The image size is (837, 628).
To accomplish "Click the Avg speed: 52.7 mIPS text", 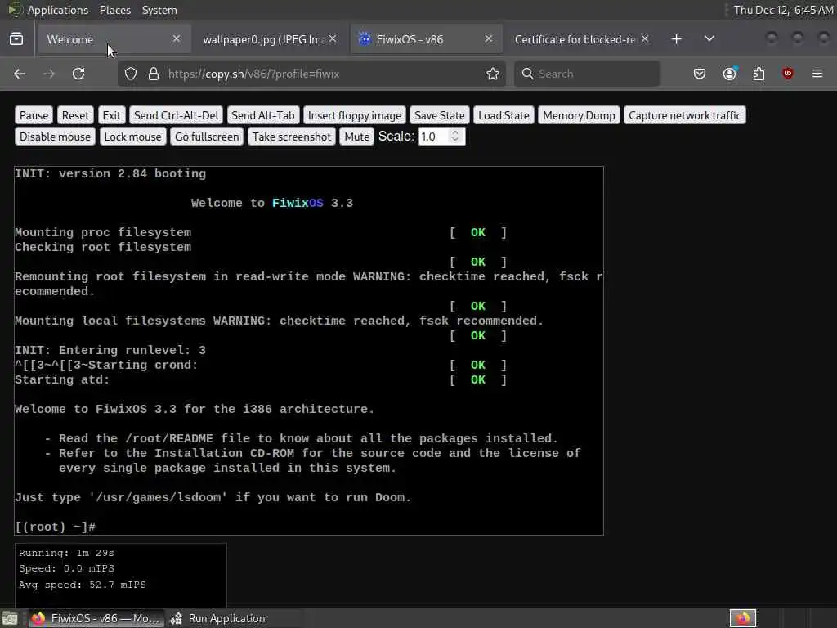I will (x=83, y=585).
